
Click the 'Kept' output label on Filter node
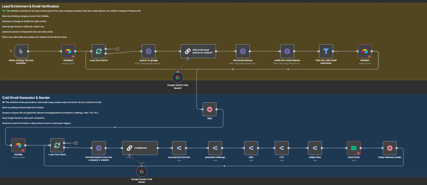click(336, 51)
